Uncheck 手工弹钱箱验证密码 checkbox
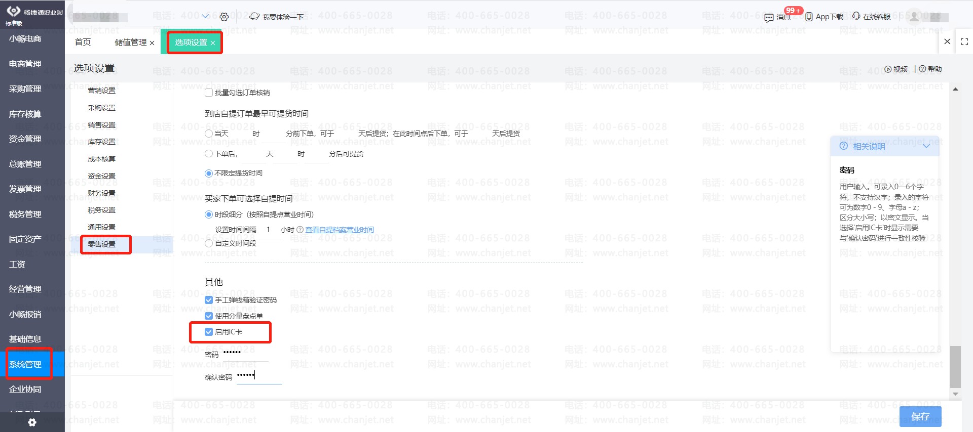The image size is (973, 432). click(x=209, y=300)
